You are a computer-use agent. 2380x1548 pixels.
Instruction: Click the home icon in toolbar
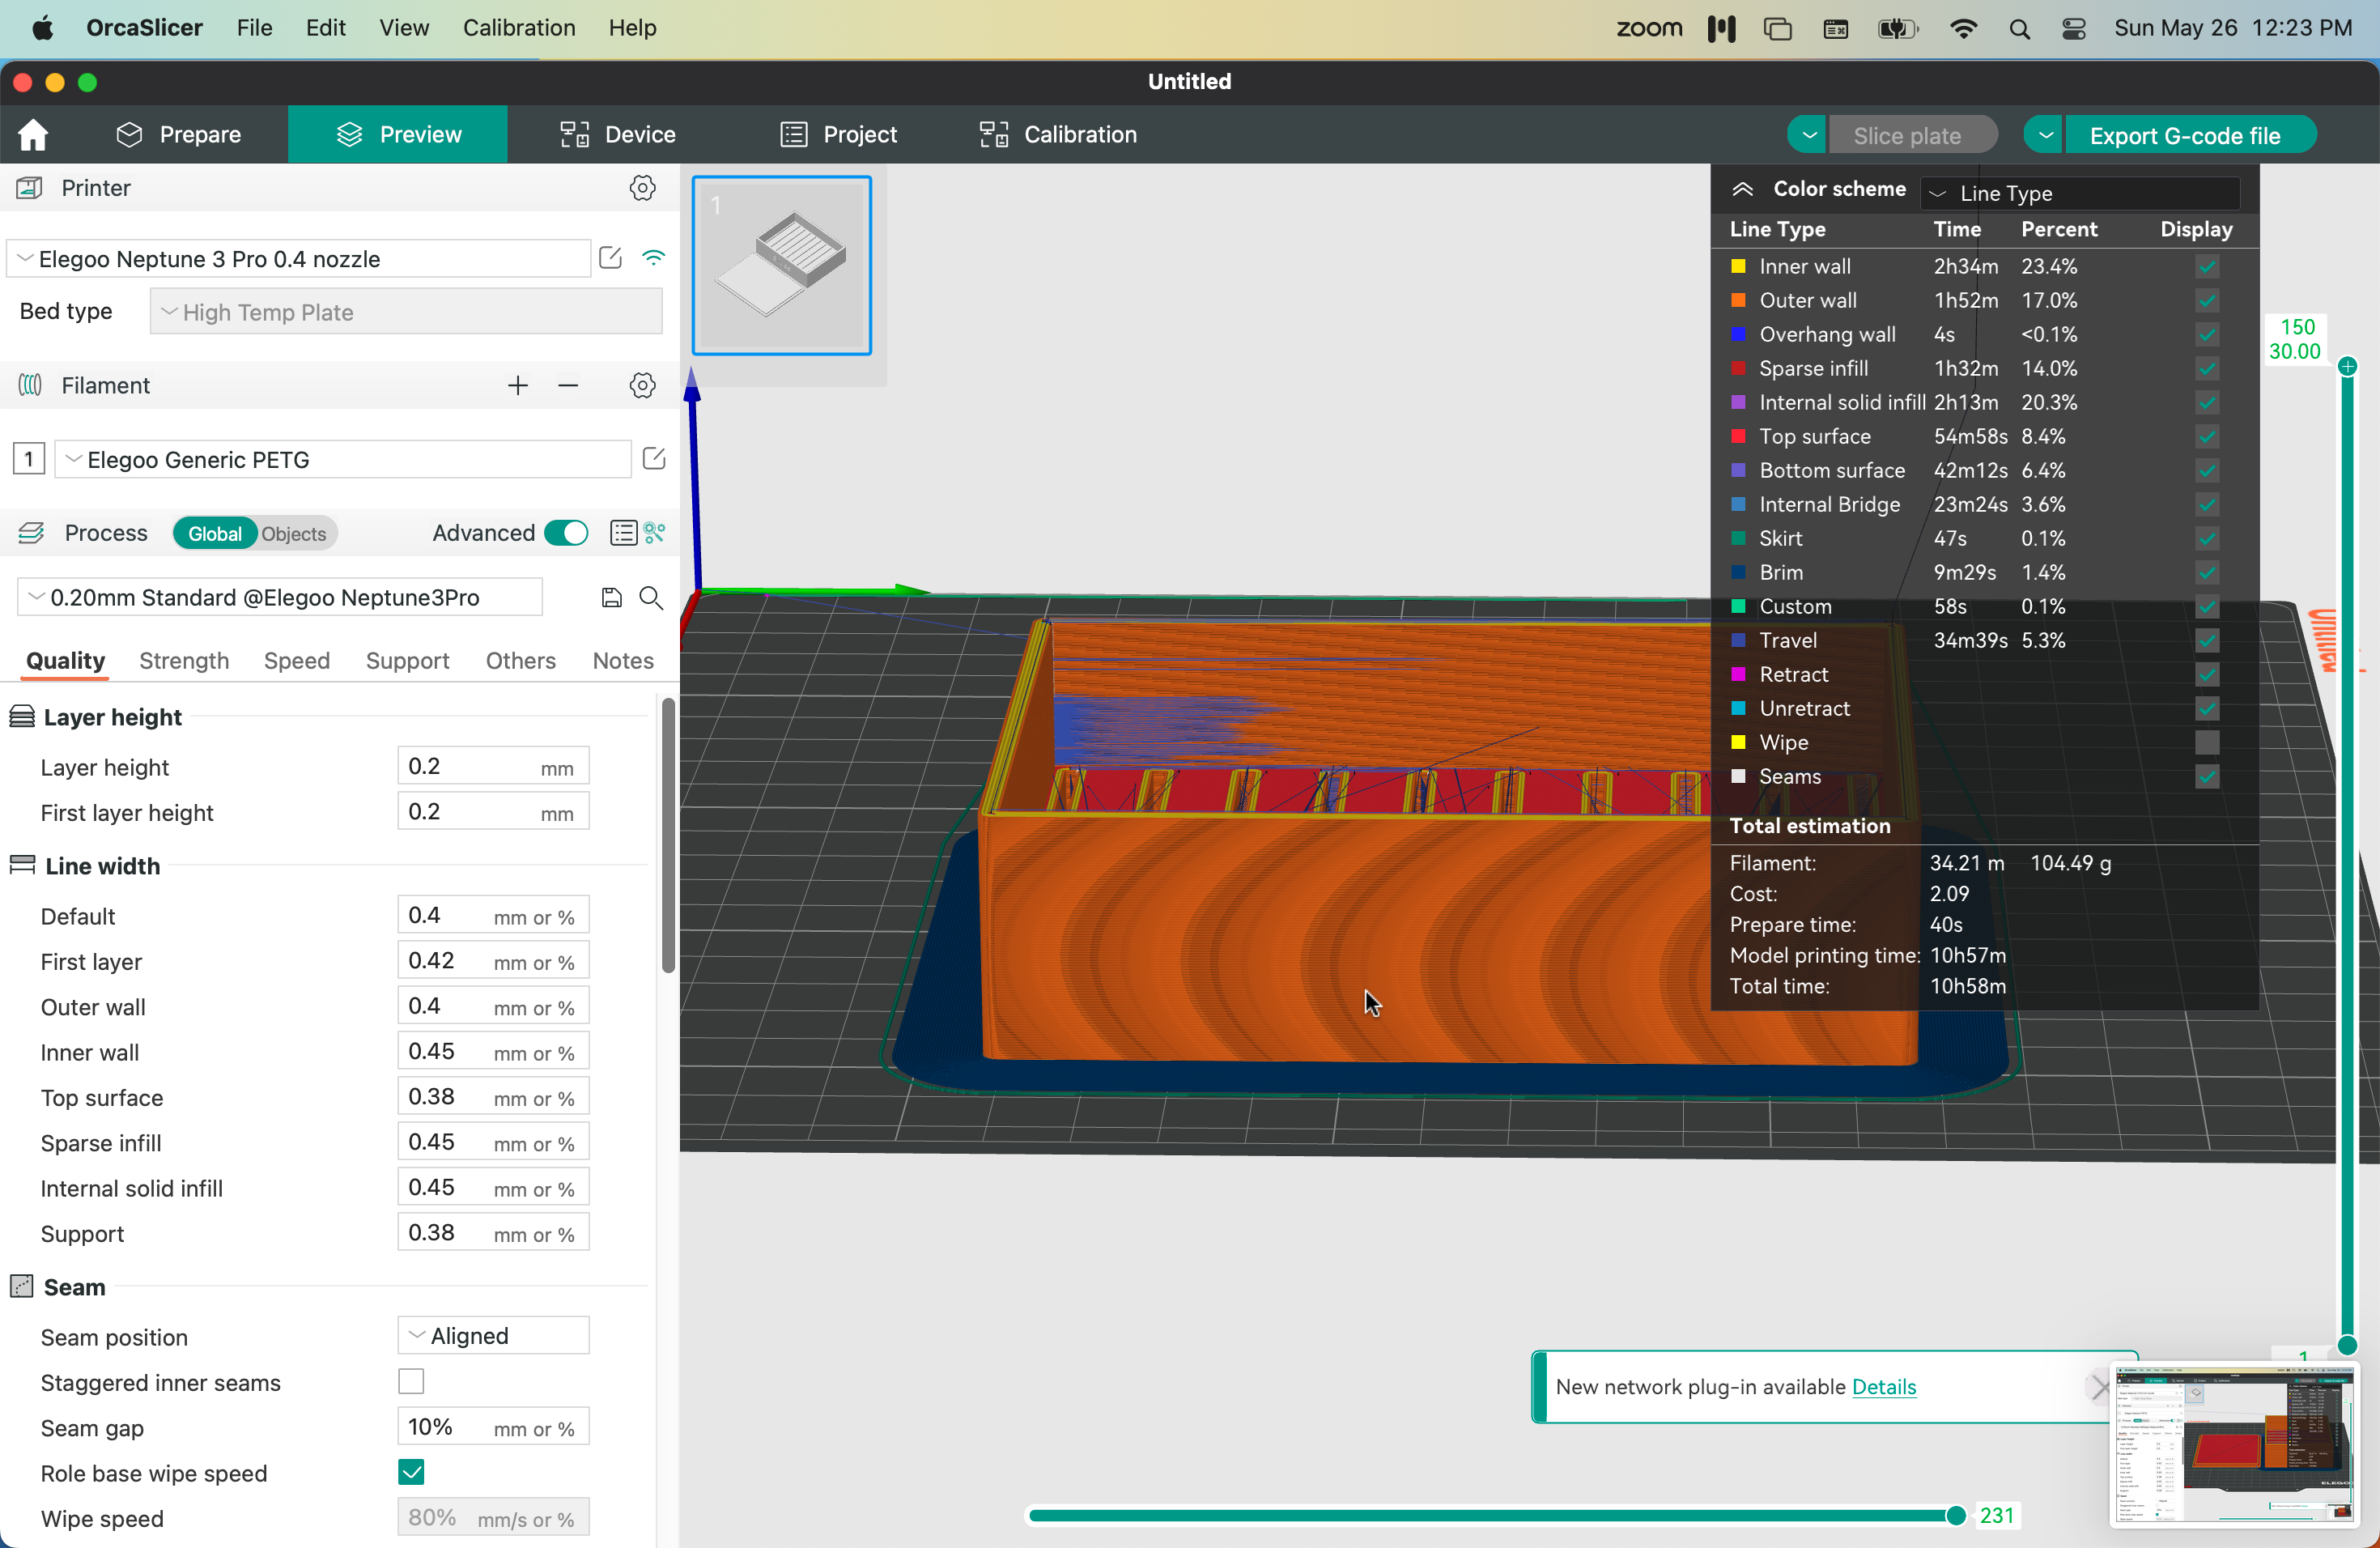click(33, 134)
